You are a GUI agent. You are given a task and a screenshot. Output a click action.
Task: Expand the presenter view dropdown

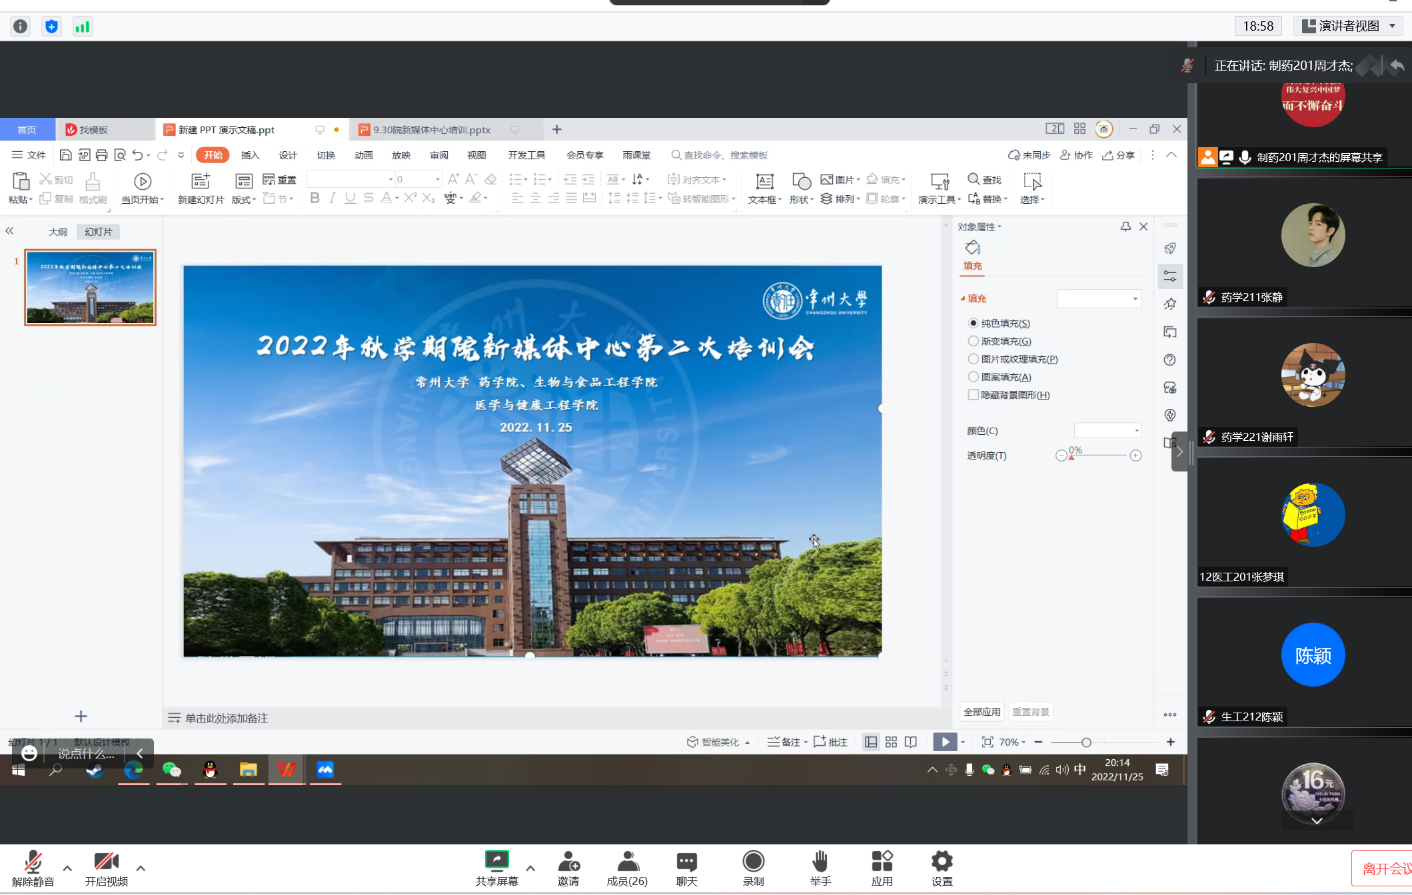pyautogui.click(x=1393, y=26)
